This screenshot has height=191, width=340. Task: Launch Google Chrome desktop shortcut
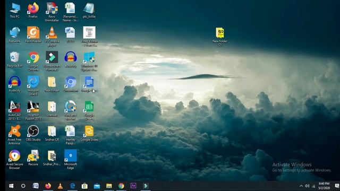click(x=33, y=62)
